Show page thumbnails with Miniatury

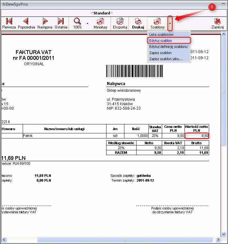point(100,23)
